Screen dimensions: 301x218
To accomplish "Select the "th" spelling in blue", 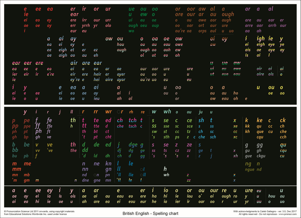I will tap(73, 120).
